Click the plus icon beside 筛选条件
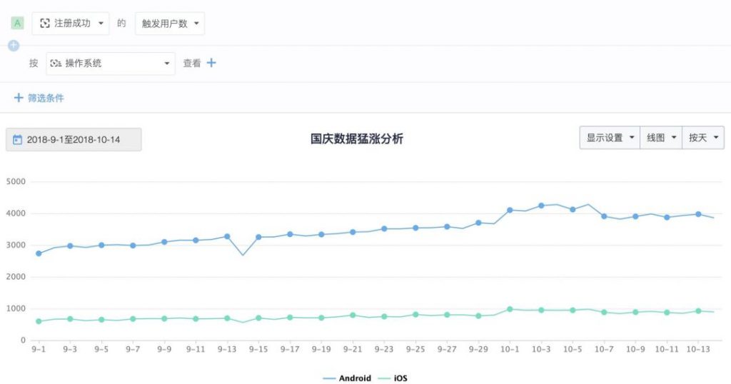Viewport: 731px width, 384px height. point(19,98)
